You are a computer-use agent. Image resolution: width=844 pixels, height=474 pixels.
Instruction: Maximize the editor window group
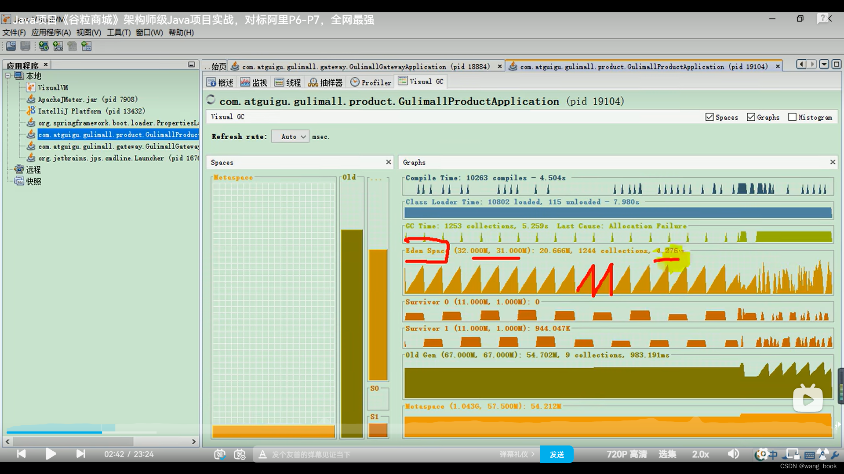[836, 65]
